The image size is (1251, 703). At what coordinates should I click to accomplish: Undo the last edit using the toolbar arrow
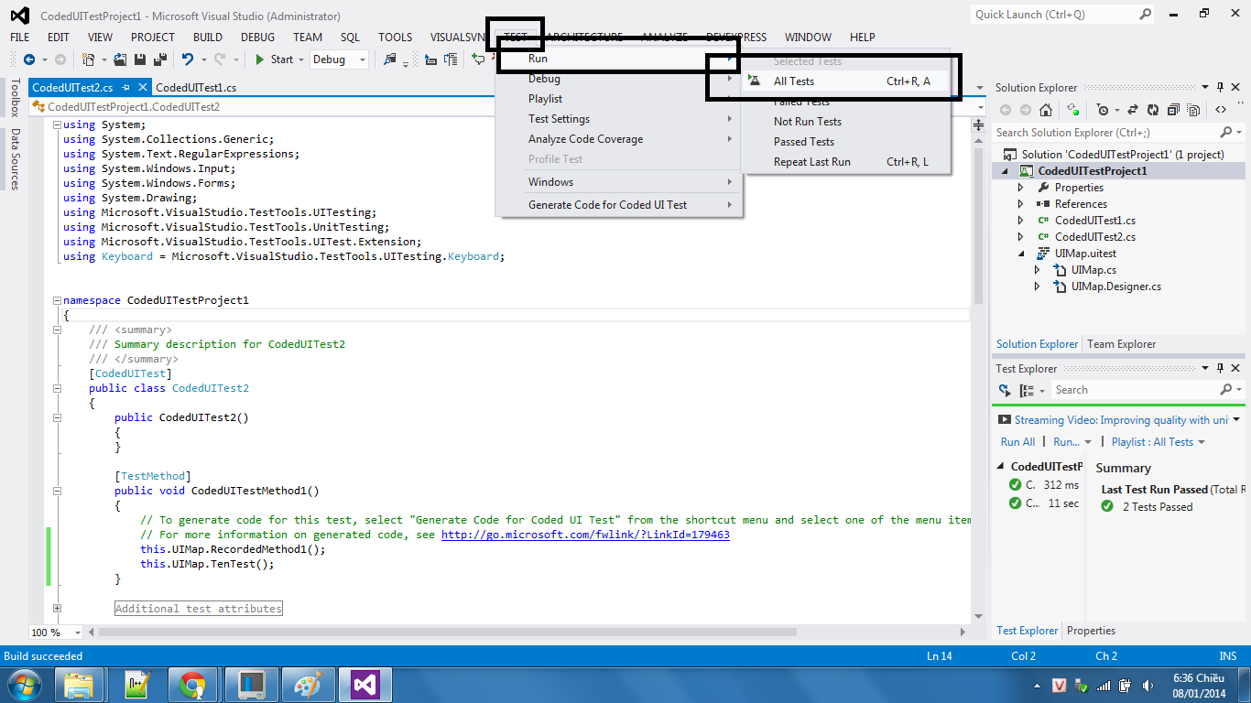click(187, 59)
